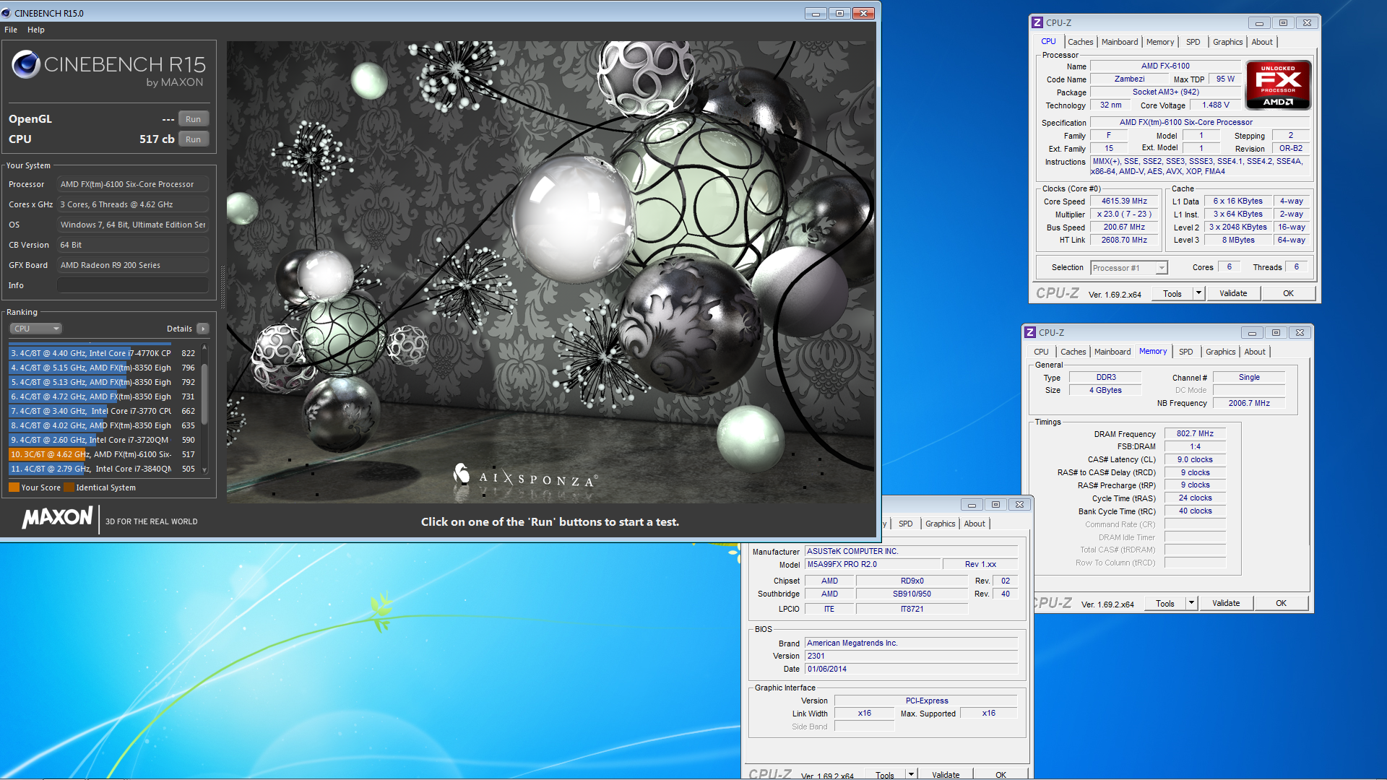The width and height of the screenshot is (1387, 780).
Task: Click the rendered Cinebench scene image
Action: [550, 272]
